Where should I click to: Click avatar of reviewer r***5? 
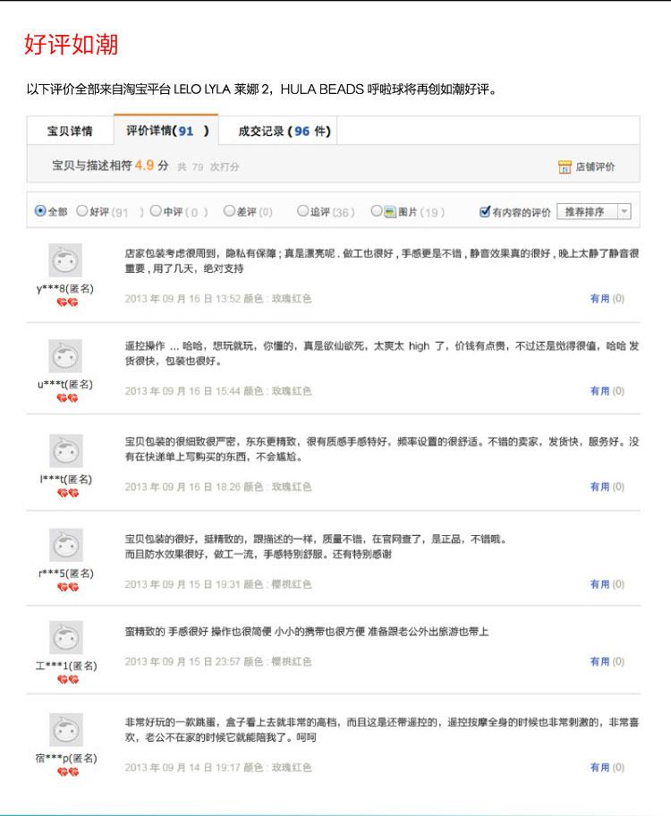coord(65,545)
